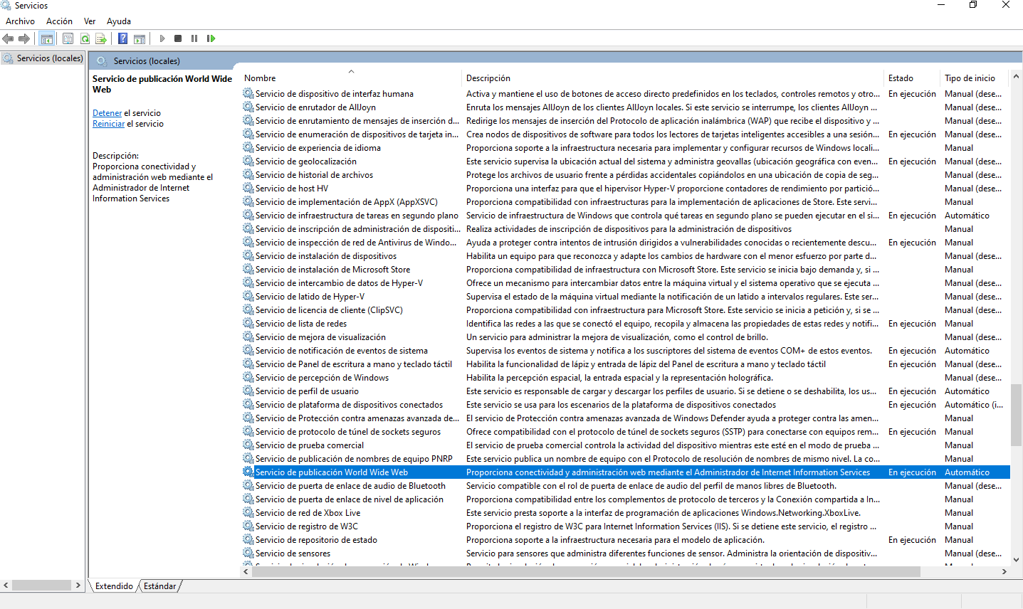The height and width of the screenshot is (609, 1023).
Task: Open the Properties toolbar icon
Action: pyautogui.click(x=68, y=38)
